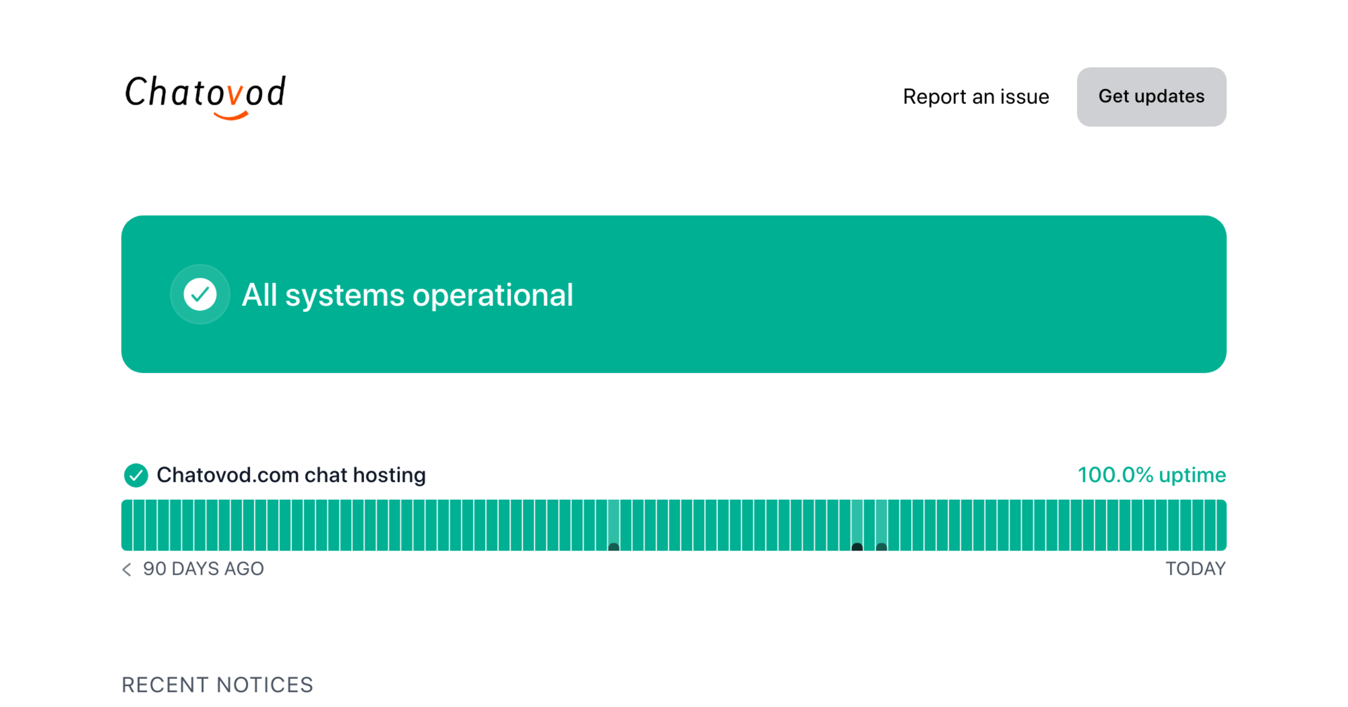Select the leftmost day bar in the uptime timeline
The height and width of the screenshot is (707, 1348).
pos(127,525)
